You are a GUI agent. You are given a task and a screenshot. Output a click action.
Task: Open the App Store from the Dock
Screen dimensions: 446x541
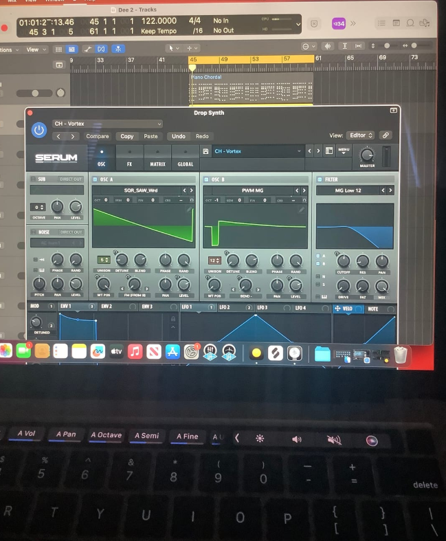[172, 352]
